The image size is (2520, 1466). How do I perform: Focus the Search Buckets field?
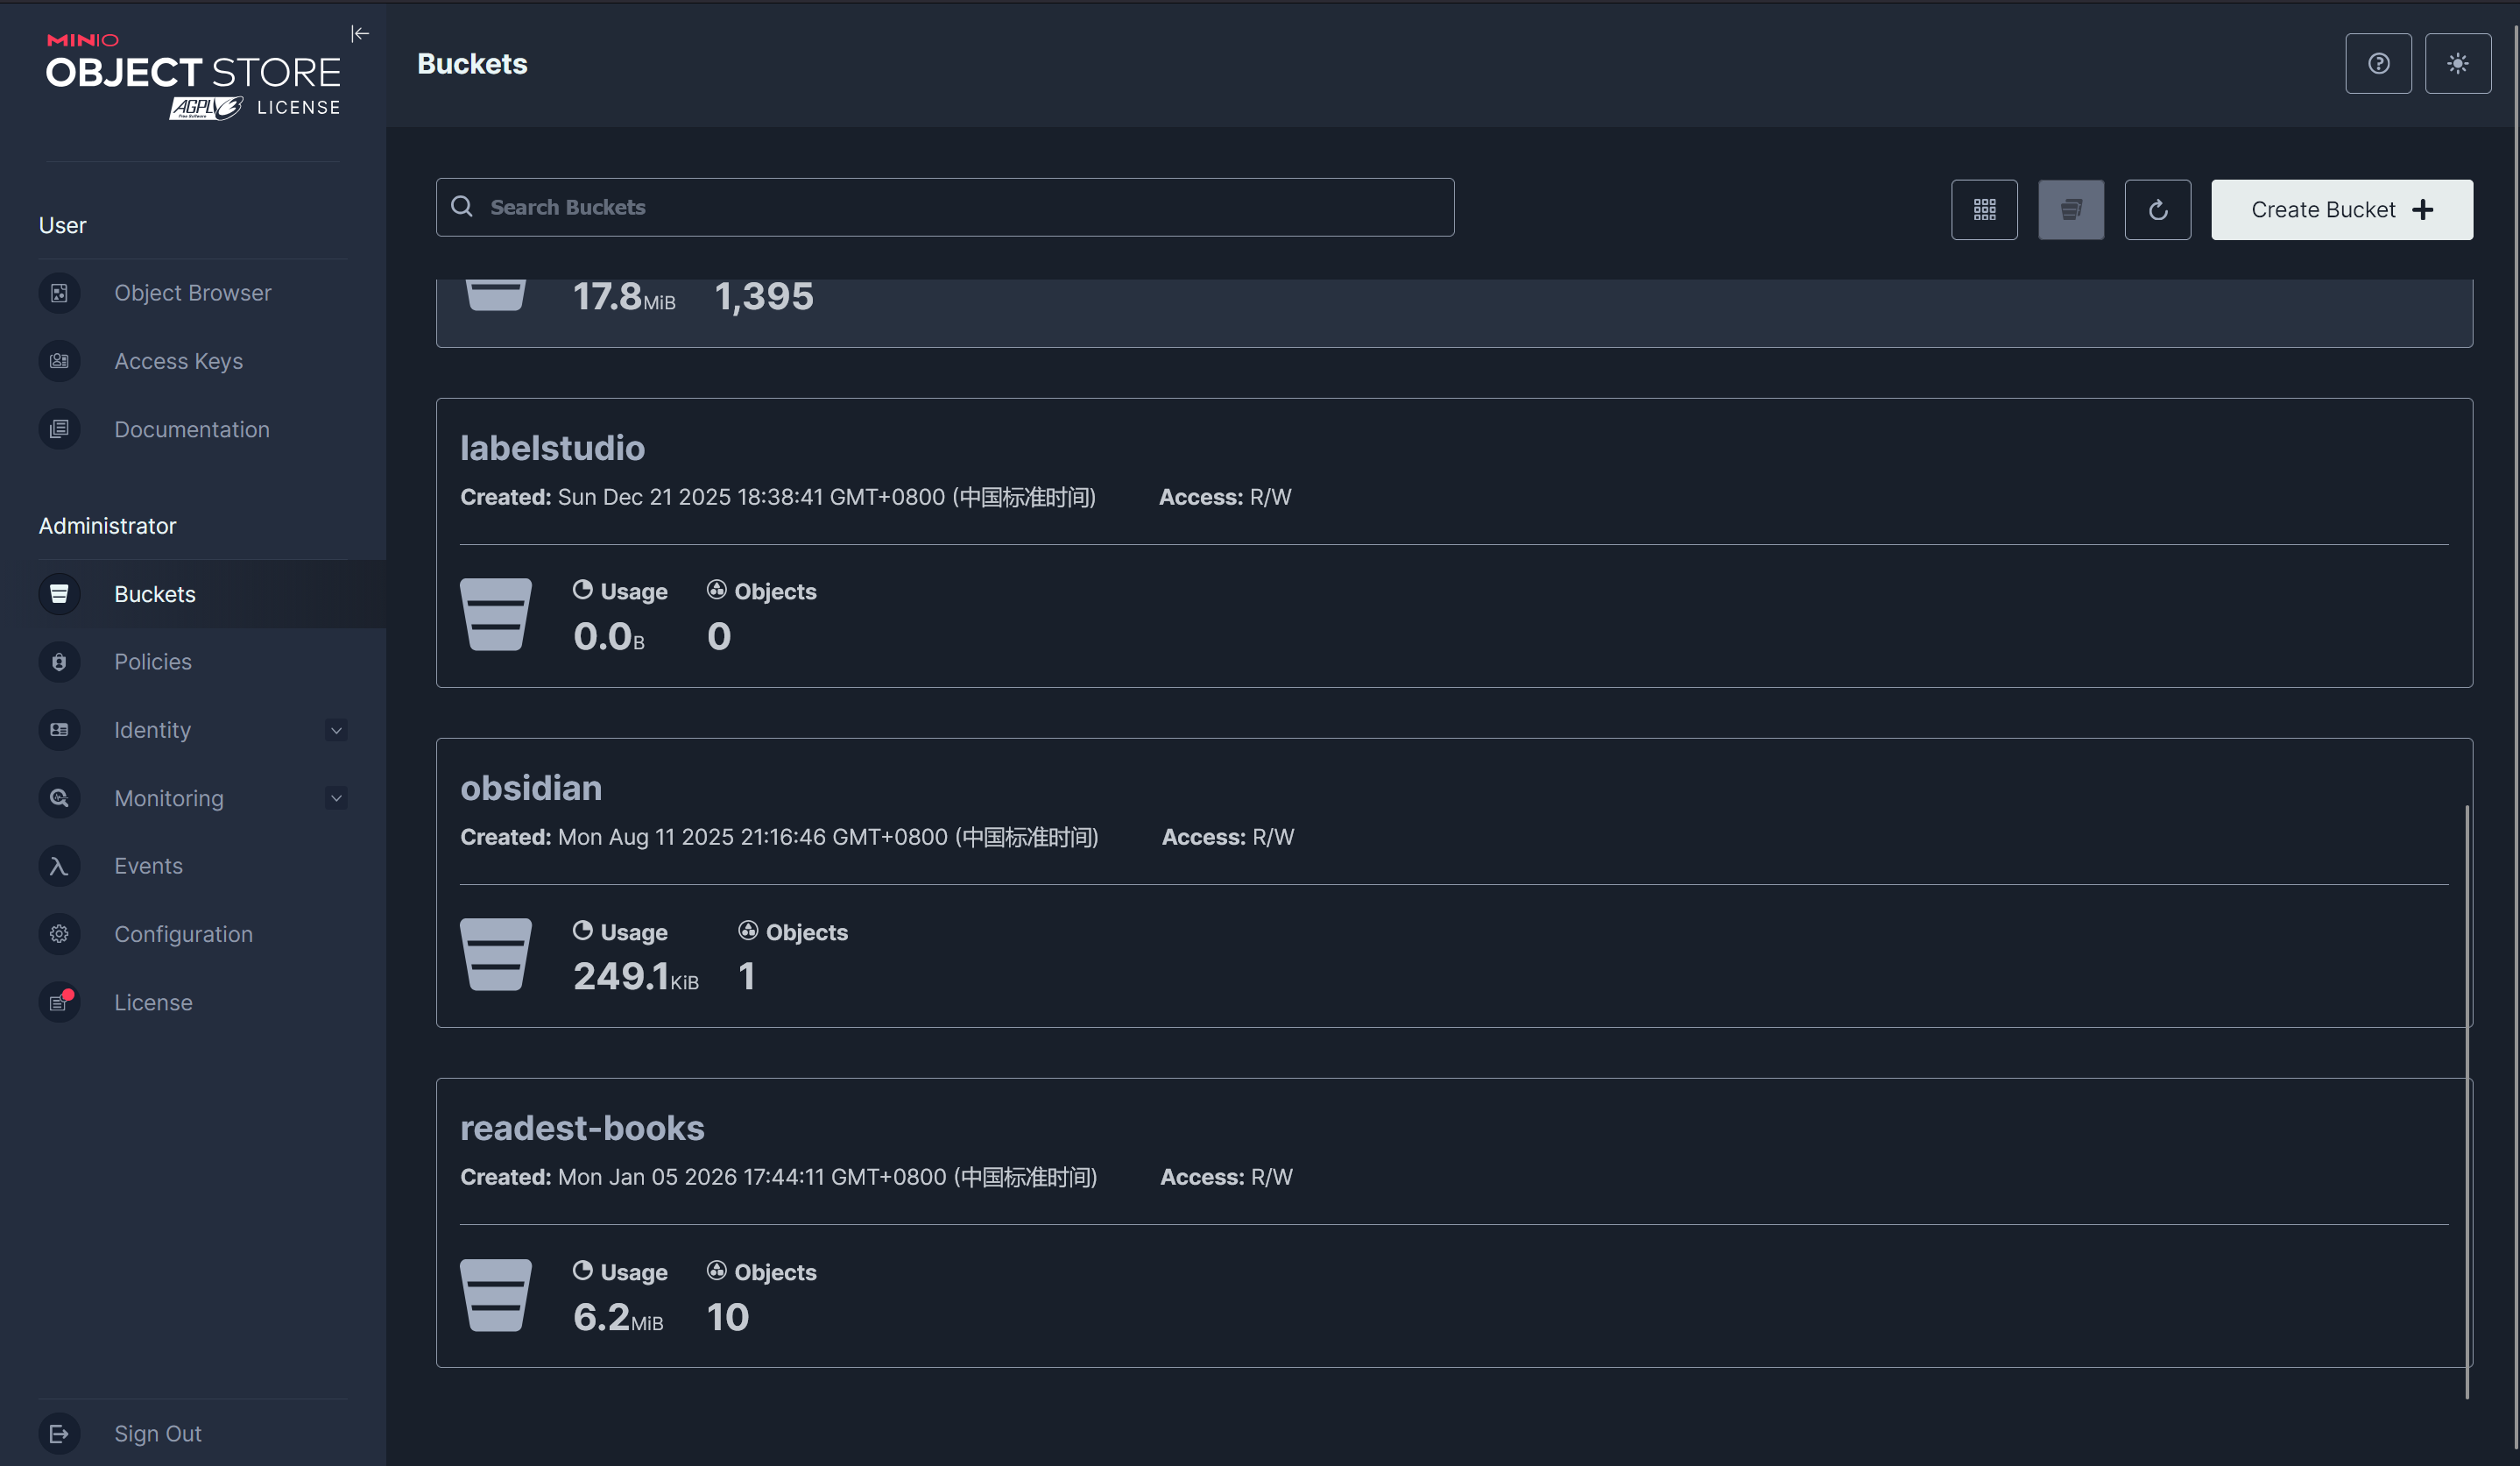pyautogui.click(x=944, y=209)
